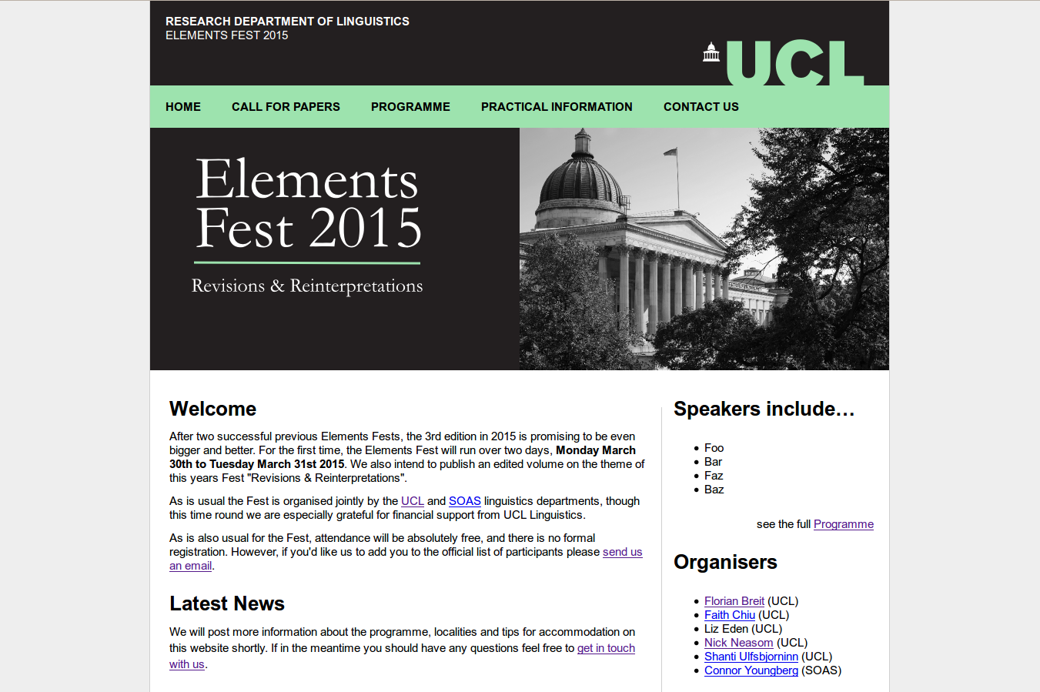1040x692 pixels.
Task: Click the 'Welcome' heading
Action: [x=213, y=409]
